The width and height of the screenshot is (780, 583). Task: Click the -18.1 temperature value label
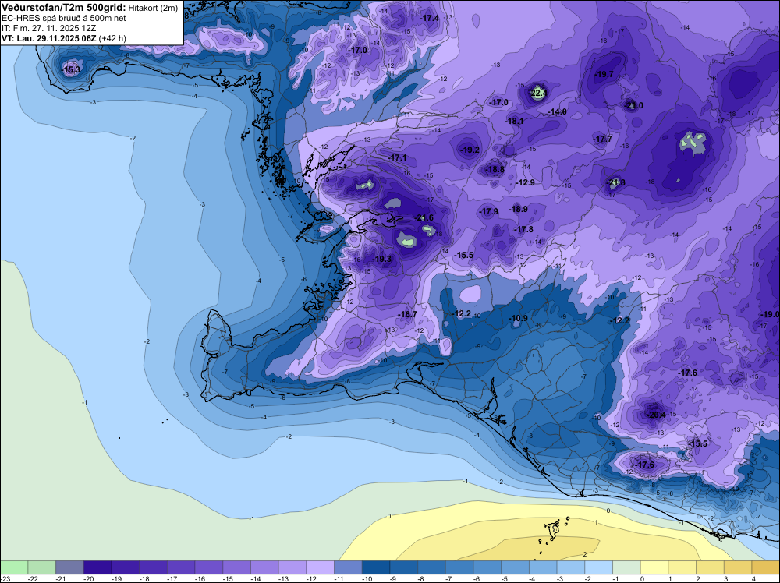tap(514, 122)
